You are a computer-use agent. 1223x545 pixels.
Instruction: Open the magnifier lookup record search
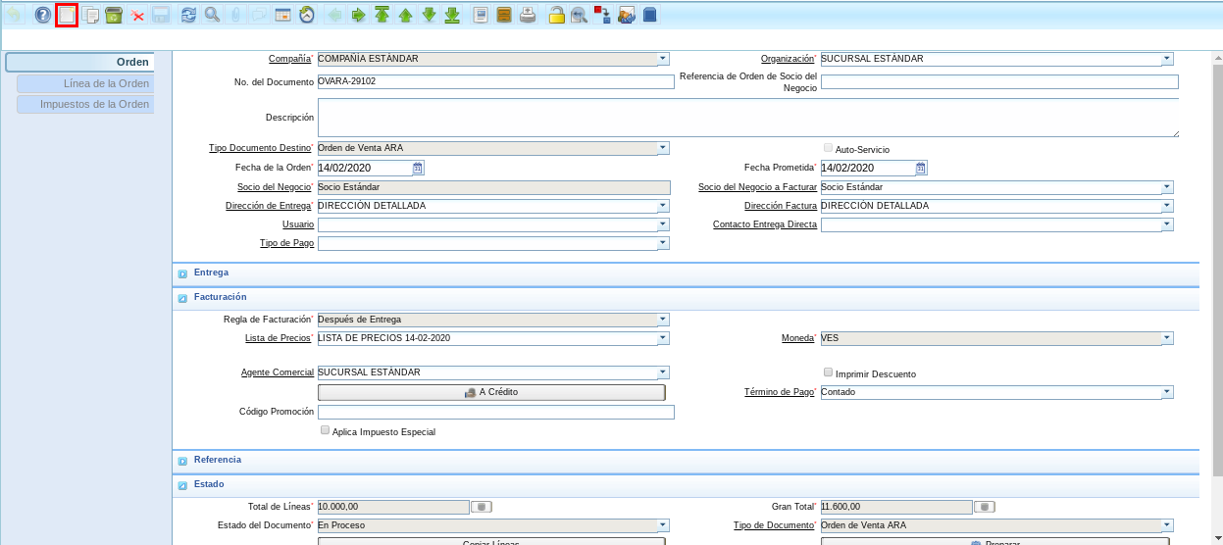(212, 15)
